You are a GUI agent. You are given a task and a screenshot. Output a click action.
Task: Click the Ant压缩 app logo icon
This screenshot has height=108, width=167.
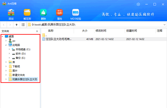(4, 4)
